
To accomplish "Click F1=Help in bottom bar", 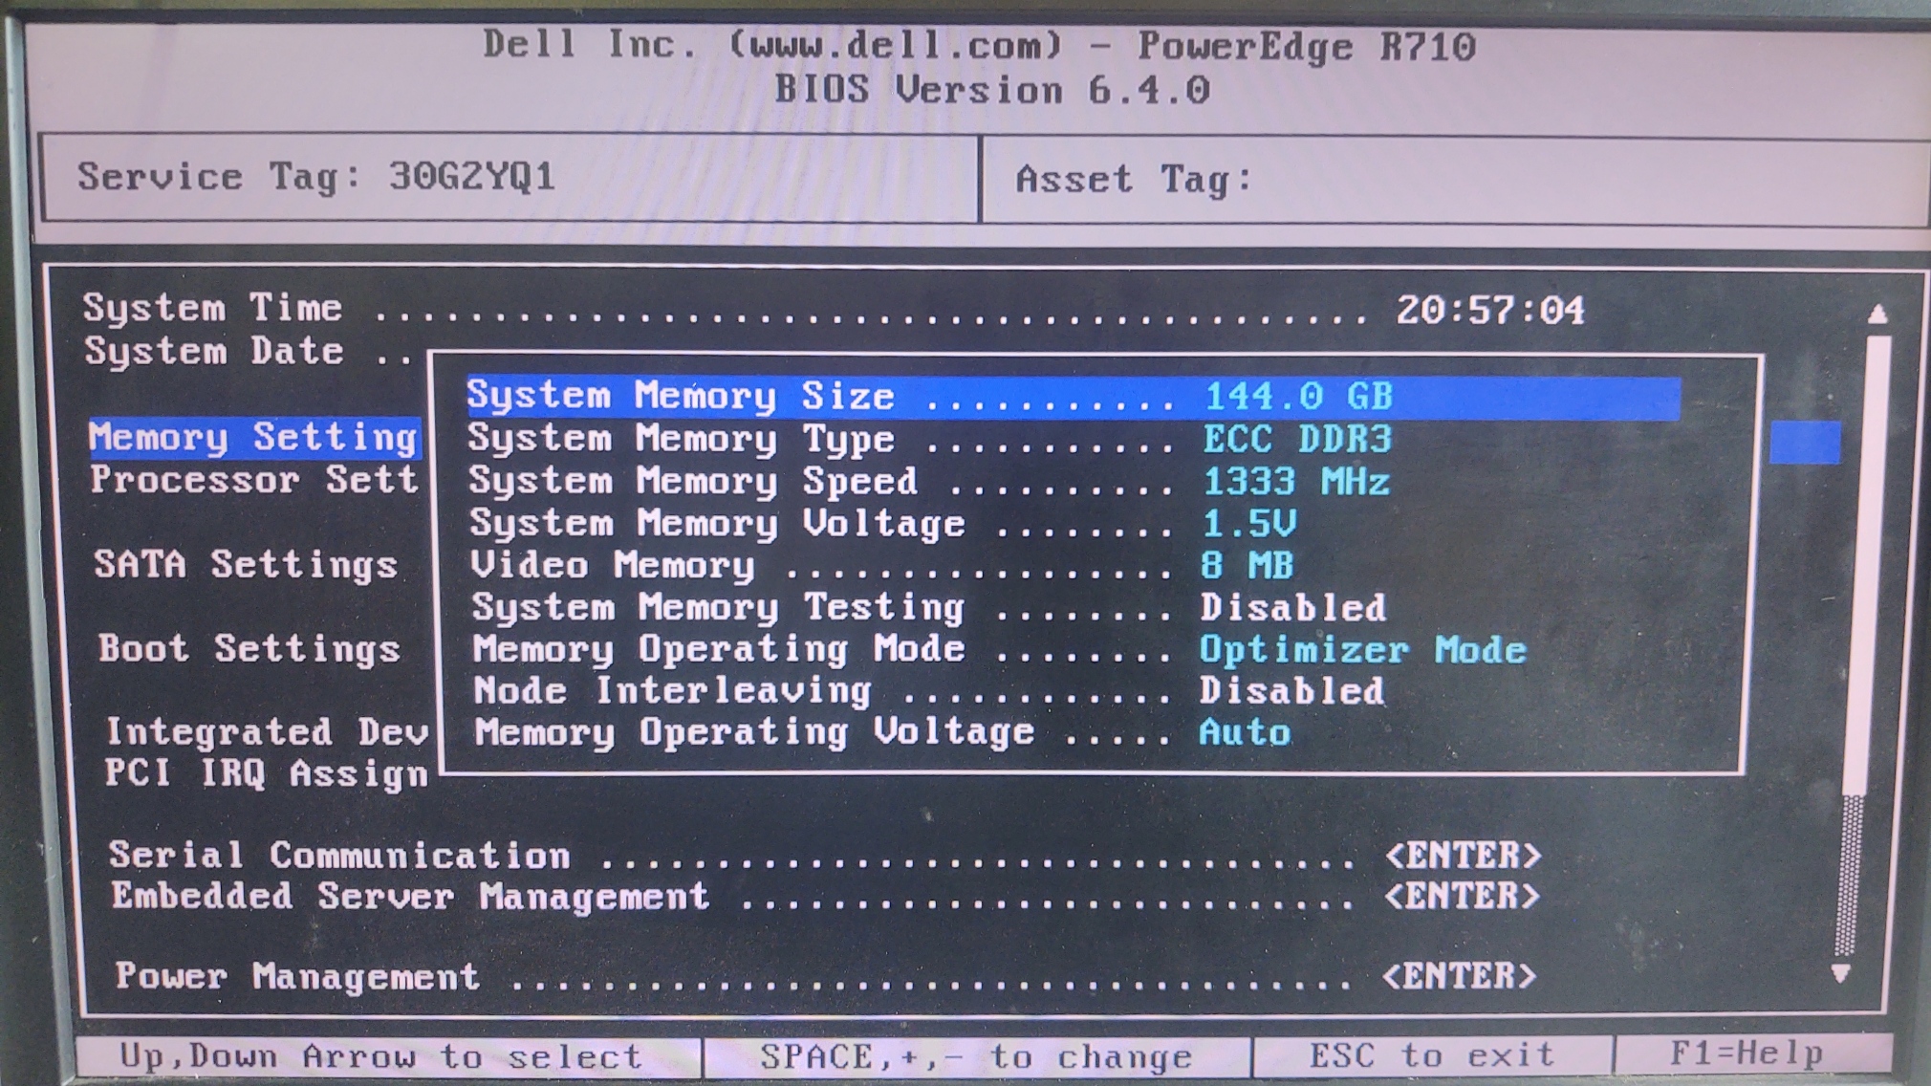I will (x=1746, y=1054).
